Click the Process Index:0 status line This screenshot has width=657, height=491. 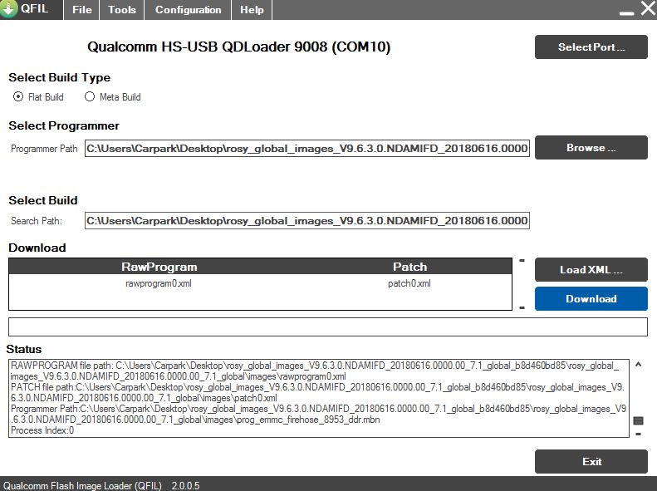point(42,430)
